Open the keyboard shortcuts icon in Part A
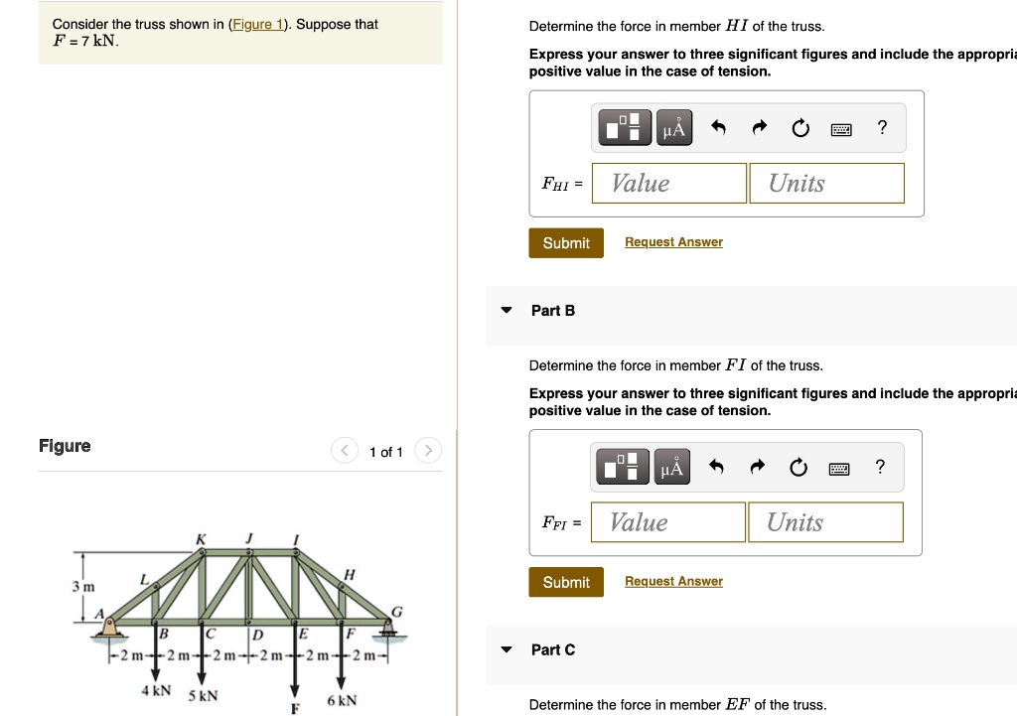The image size is (1017, 716). 840,127
